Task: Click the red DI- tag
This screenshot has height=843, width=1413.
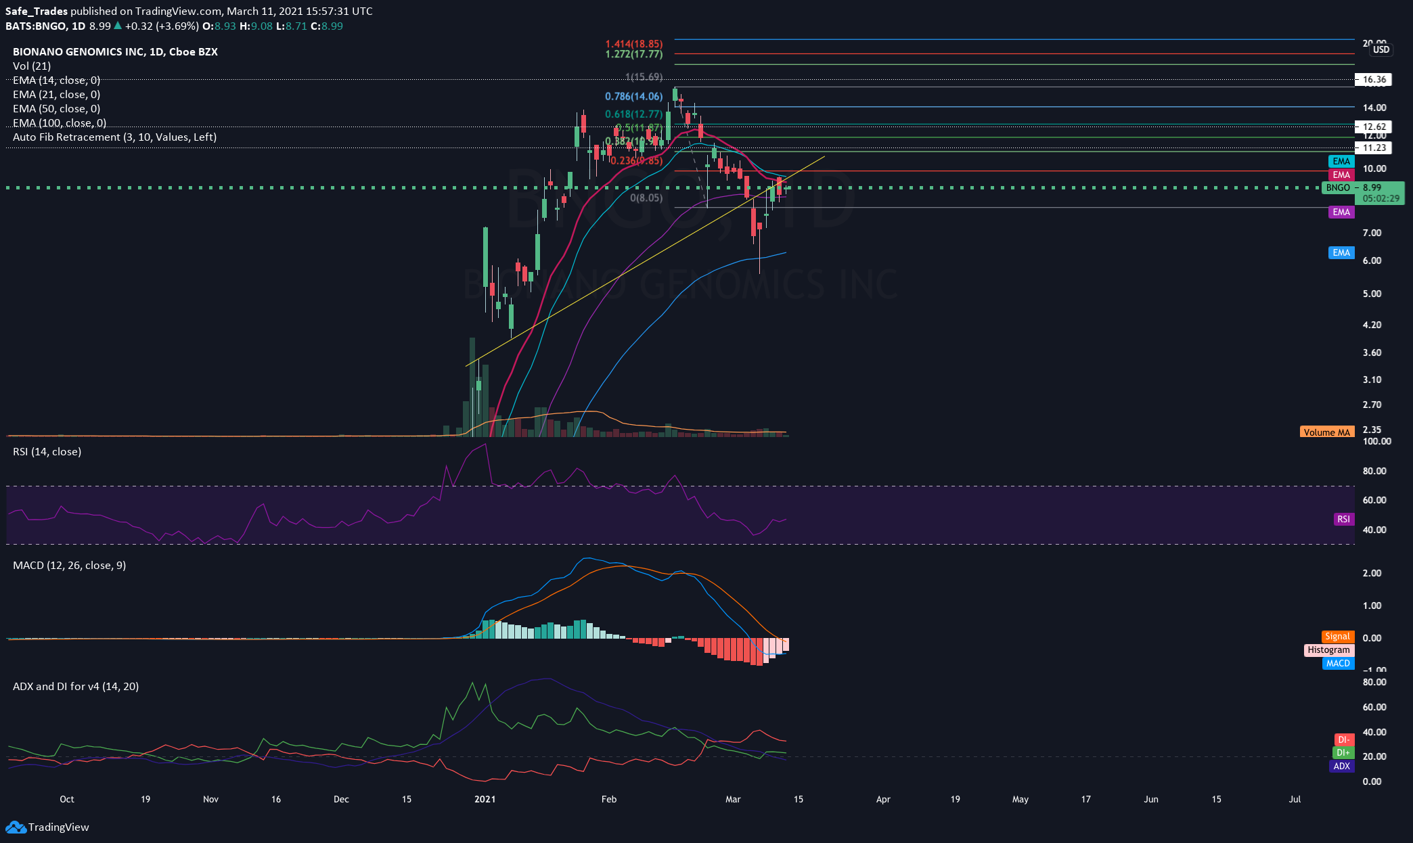Action: 1343,739
